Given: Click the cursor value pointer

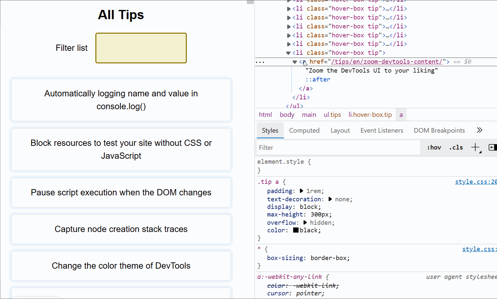Looking at the screenshot, I should (309, 293).
